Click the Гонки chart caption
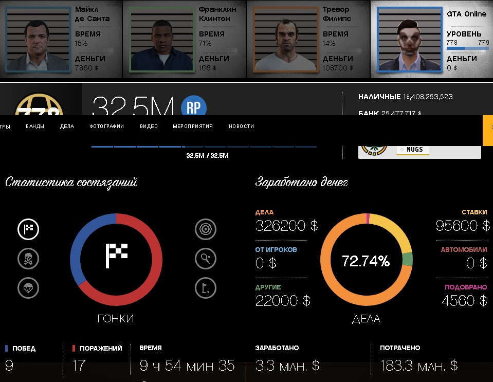493x382 pixels. 116,319
